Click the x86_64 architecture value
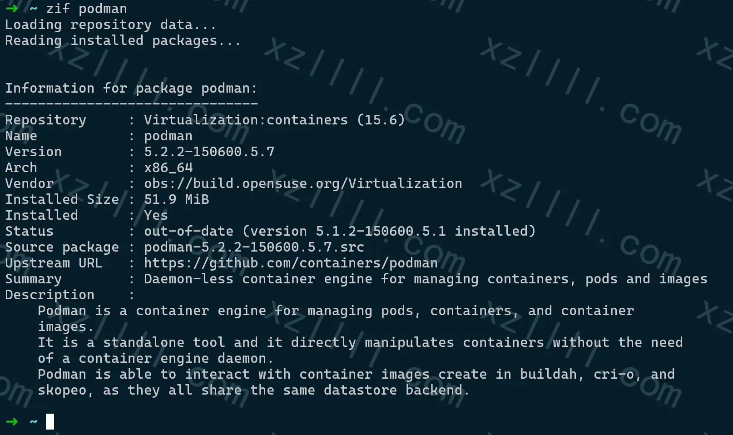 tap(168, 168)
